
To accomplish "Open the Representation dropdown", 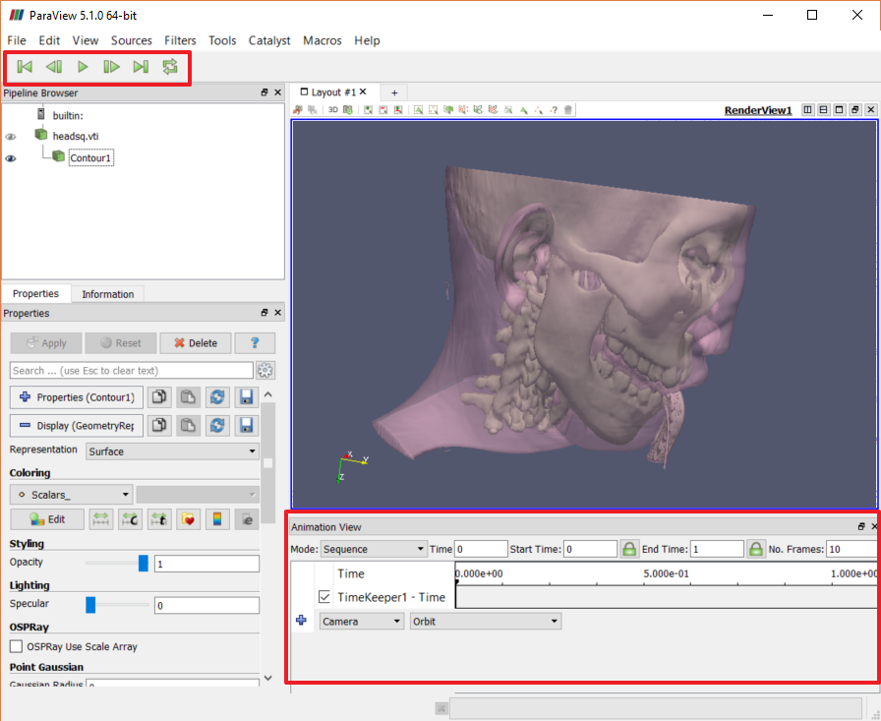I will 172,451.
